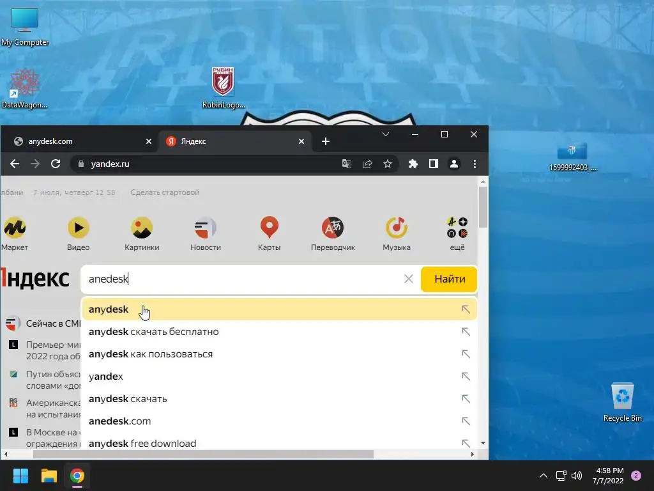Viewport: 654px width, 491px height.
Task: Open network status in the system tray
Action: [x=561, y=476]
